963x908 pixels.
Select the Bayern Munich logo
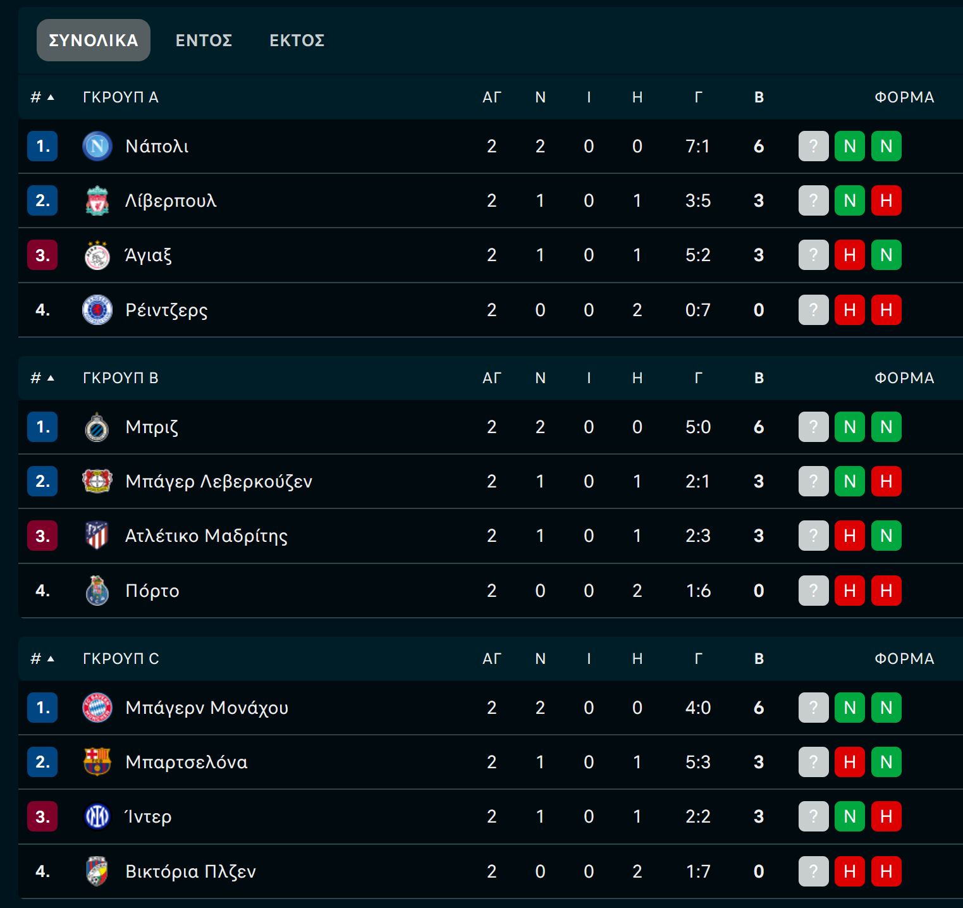pos(97,708)
